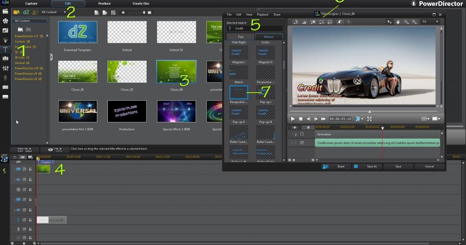The image size is (466, 245).
Task: Open Playback menu in Title Designer
Action: click(263, 15)
